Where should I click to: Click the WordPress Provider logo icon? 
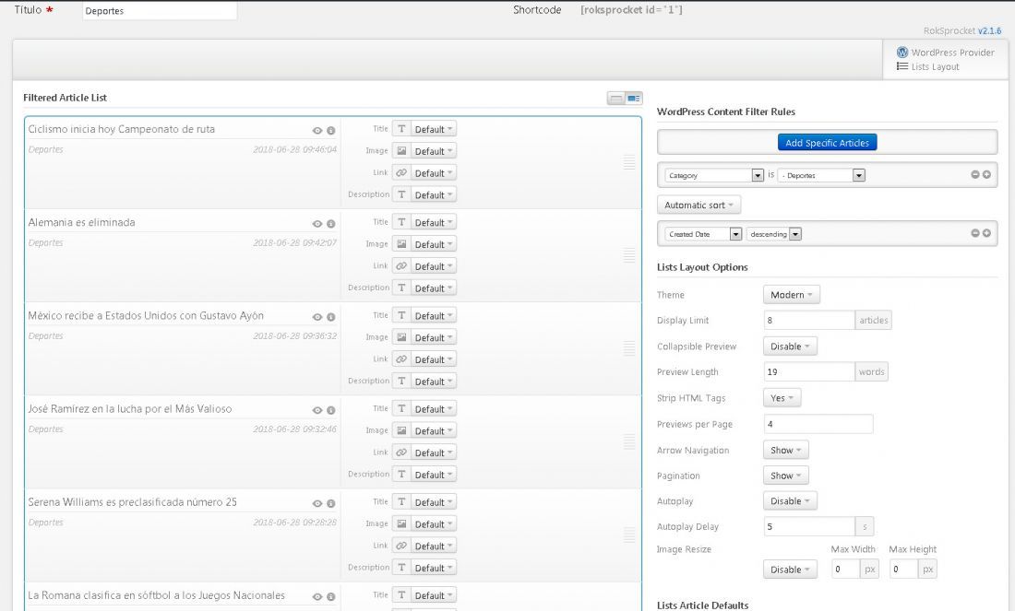902,53
